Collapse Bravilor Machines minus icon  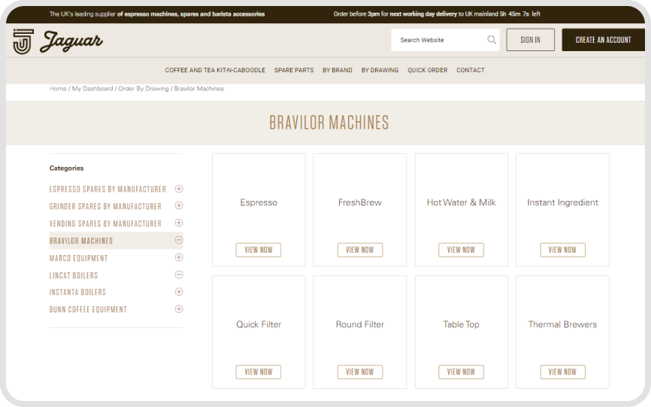pos(179,241)
